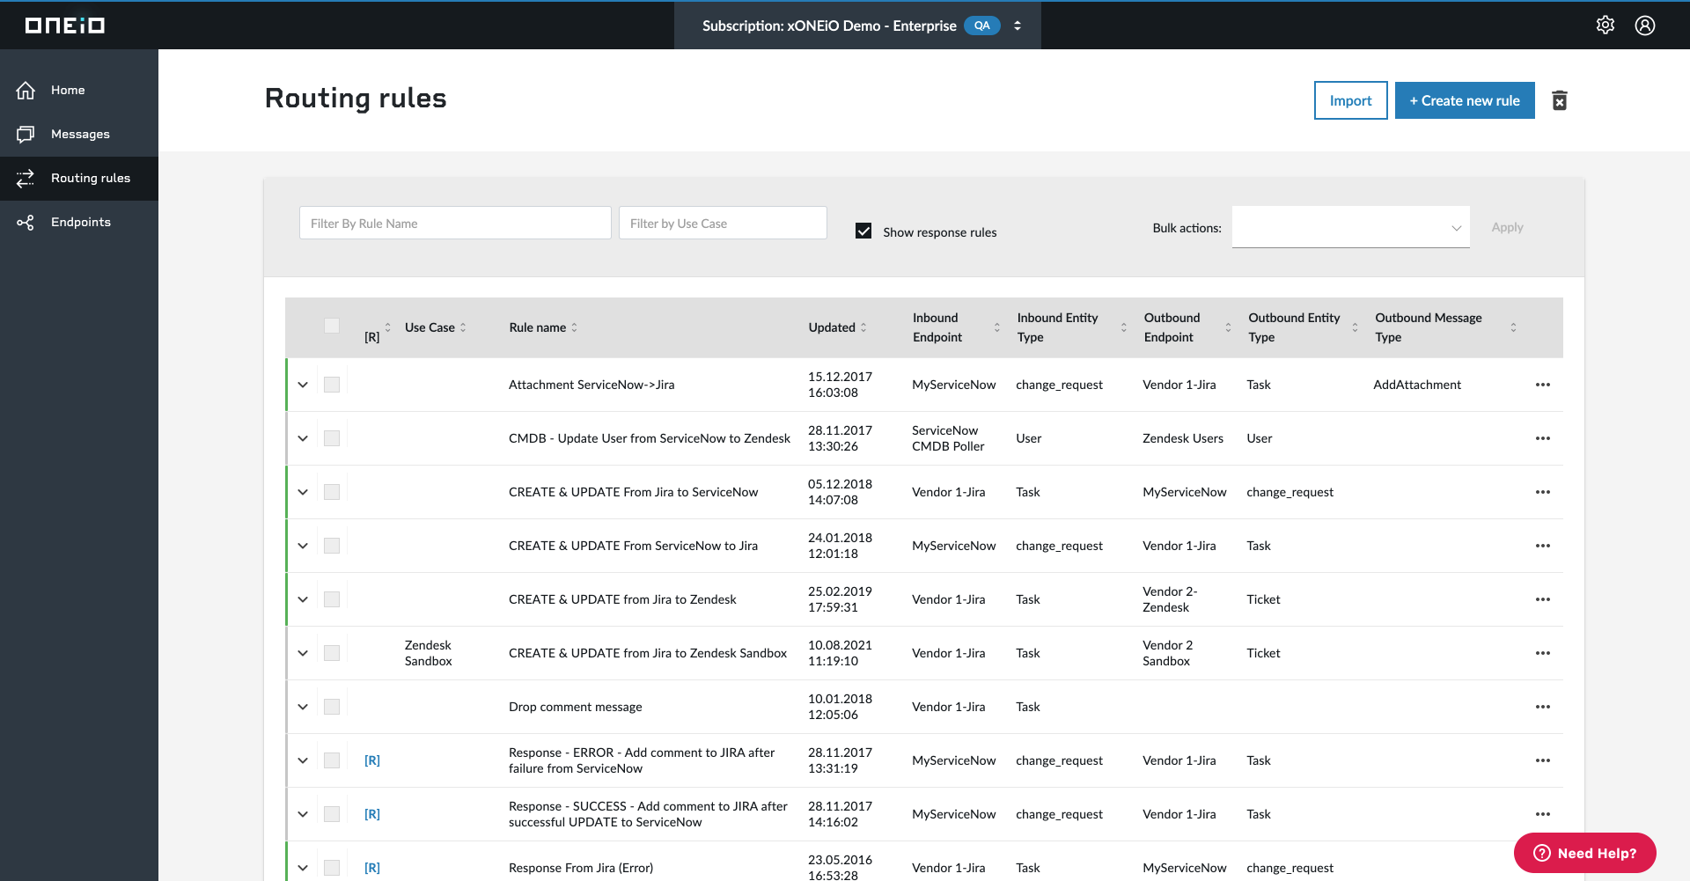Viewport: 1690px width, 881px height.
Task: Focus Filter By Rule Name field
Action: (x=455, y=223)
